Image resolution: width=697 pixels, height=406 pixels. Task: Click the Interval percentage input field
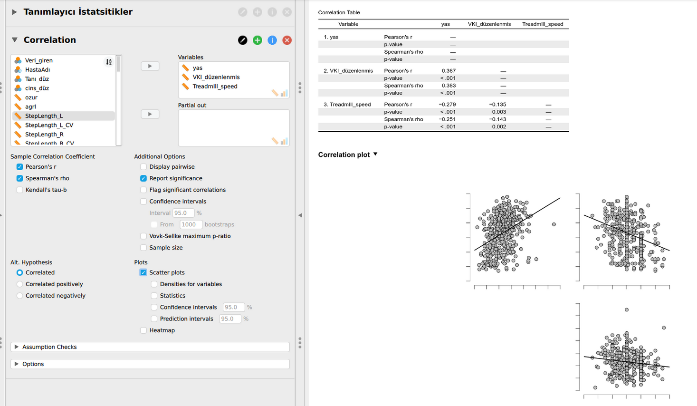(x=183, y=213)
